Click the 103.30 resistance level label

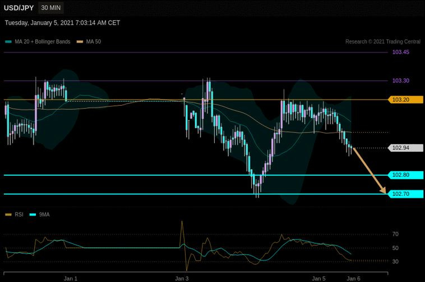click(x=400, y=81)
